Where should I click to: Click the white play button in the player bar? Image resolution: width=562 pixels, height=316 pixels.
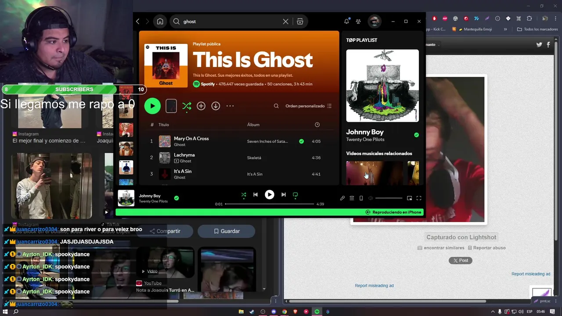tap(270, 194)
